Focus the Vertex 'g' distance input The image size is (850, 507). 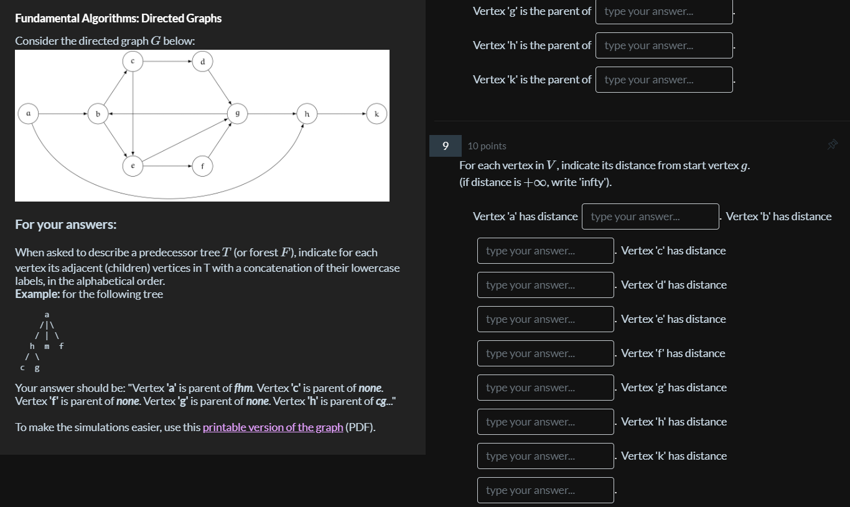pyautogui.click(x=545, y=421)
